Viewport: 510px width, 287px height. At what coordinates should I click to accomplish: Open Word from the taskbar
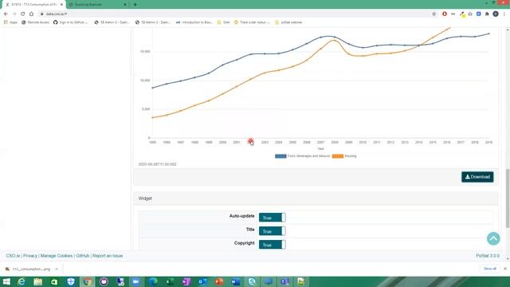click(x=236, y=281)
